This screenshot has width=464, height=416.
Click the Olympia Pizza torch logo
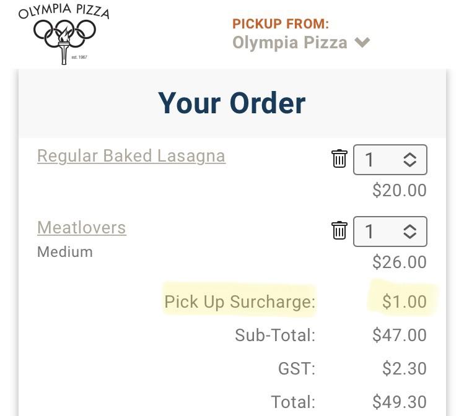pos(64,35)
